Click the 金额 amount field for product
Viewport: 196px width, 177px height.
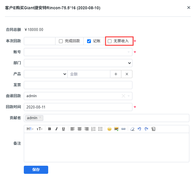[89, 74]
